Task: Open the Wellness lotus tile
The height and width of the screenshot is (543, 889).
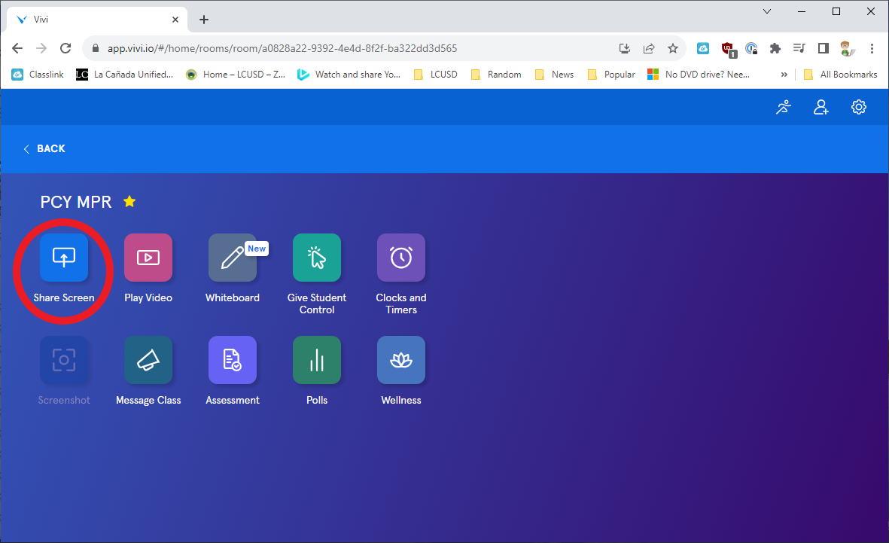Action: (x=401, y=360)
